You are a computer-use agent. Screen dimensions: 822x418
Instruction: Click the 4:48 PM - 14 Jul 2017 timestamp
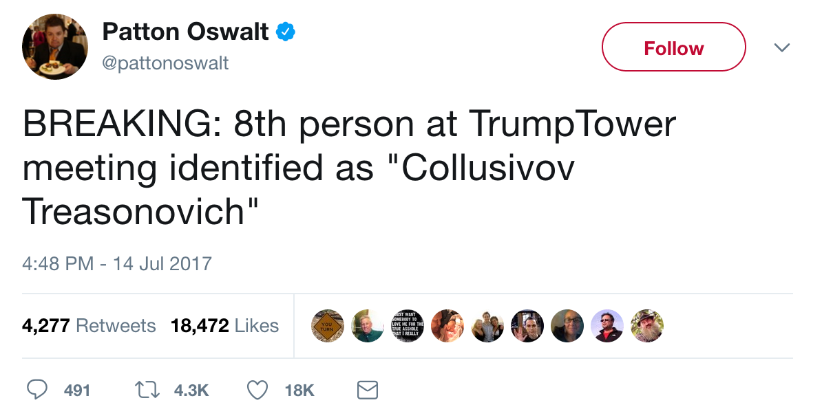117,263
